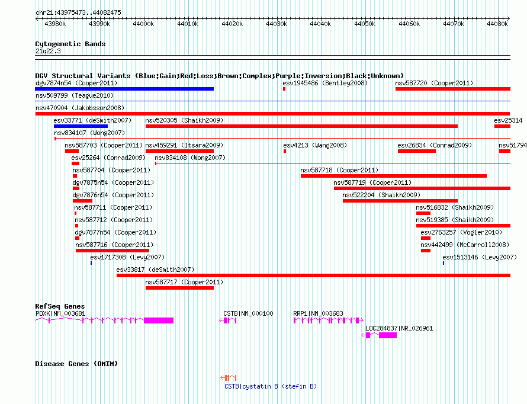Image resolution: width=527 pixels, height=404 pixels.
Task: Select the esv33771 (deSmith2007) label
Action: [92, 120]
